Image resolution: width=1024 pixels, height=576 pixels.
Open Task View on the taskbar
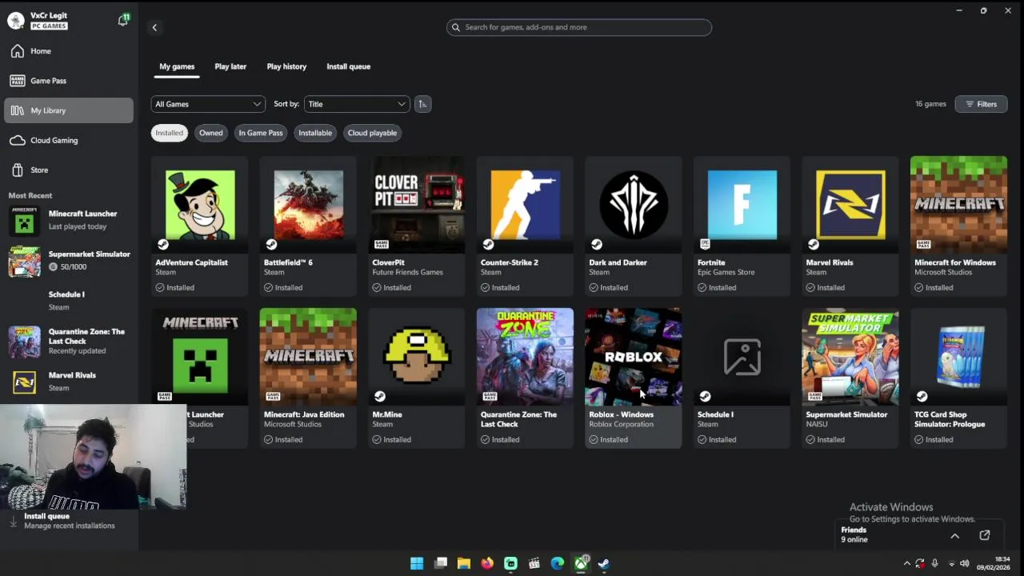coord(441,564)
